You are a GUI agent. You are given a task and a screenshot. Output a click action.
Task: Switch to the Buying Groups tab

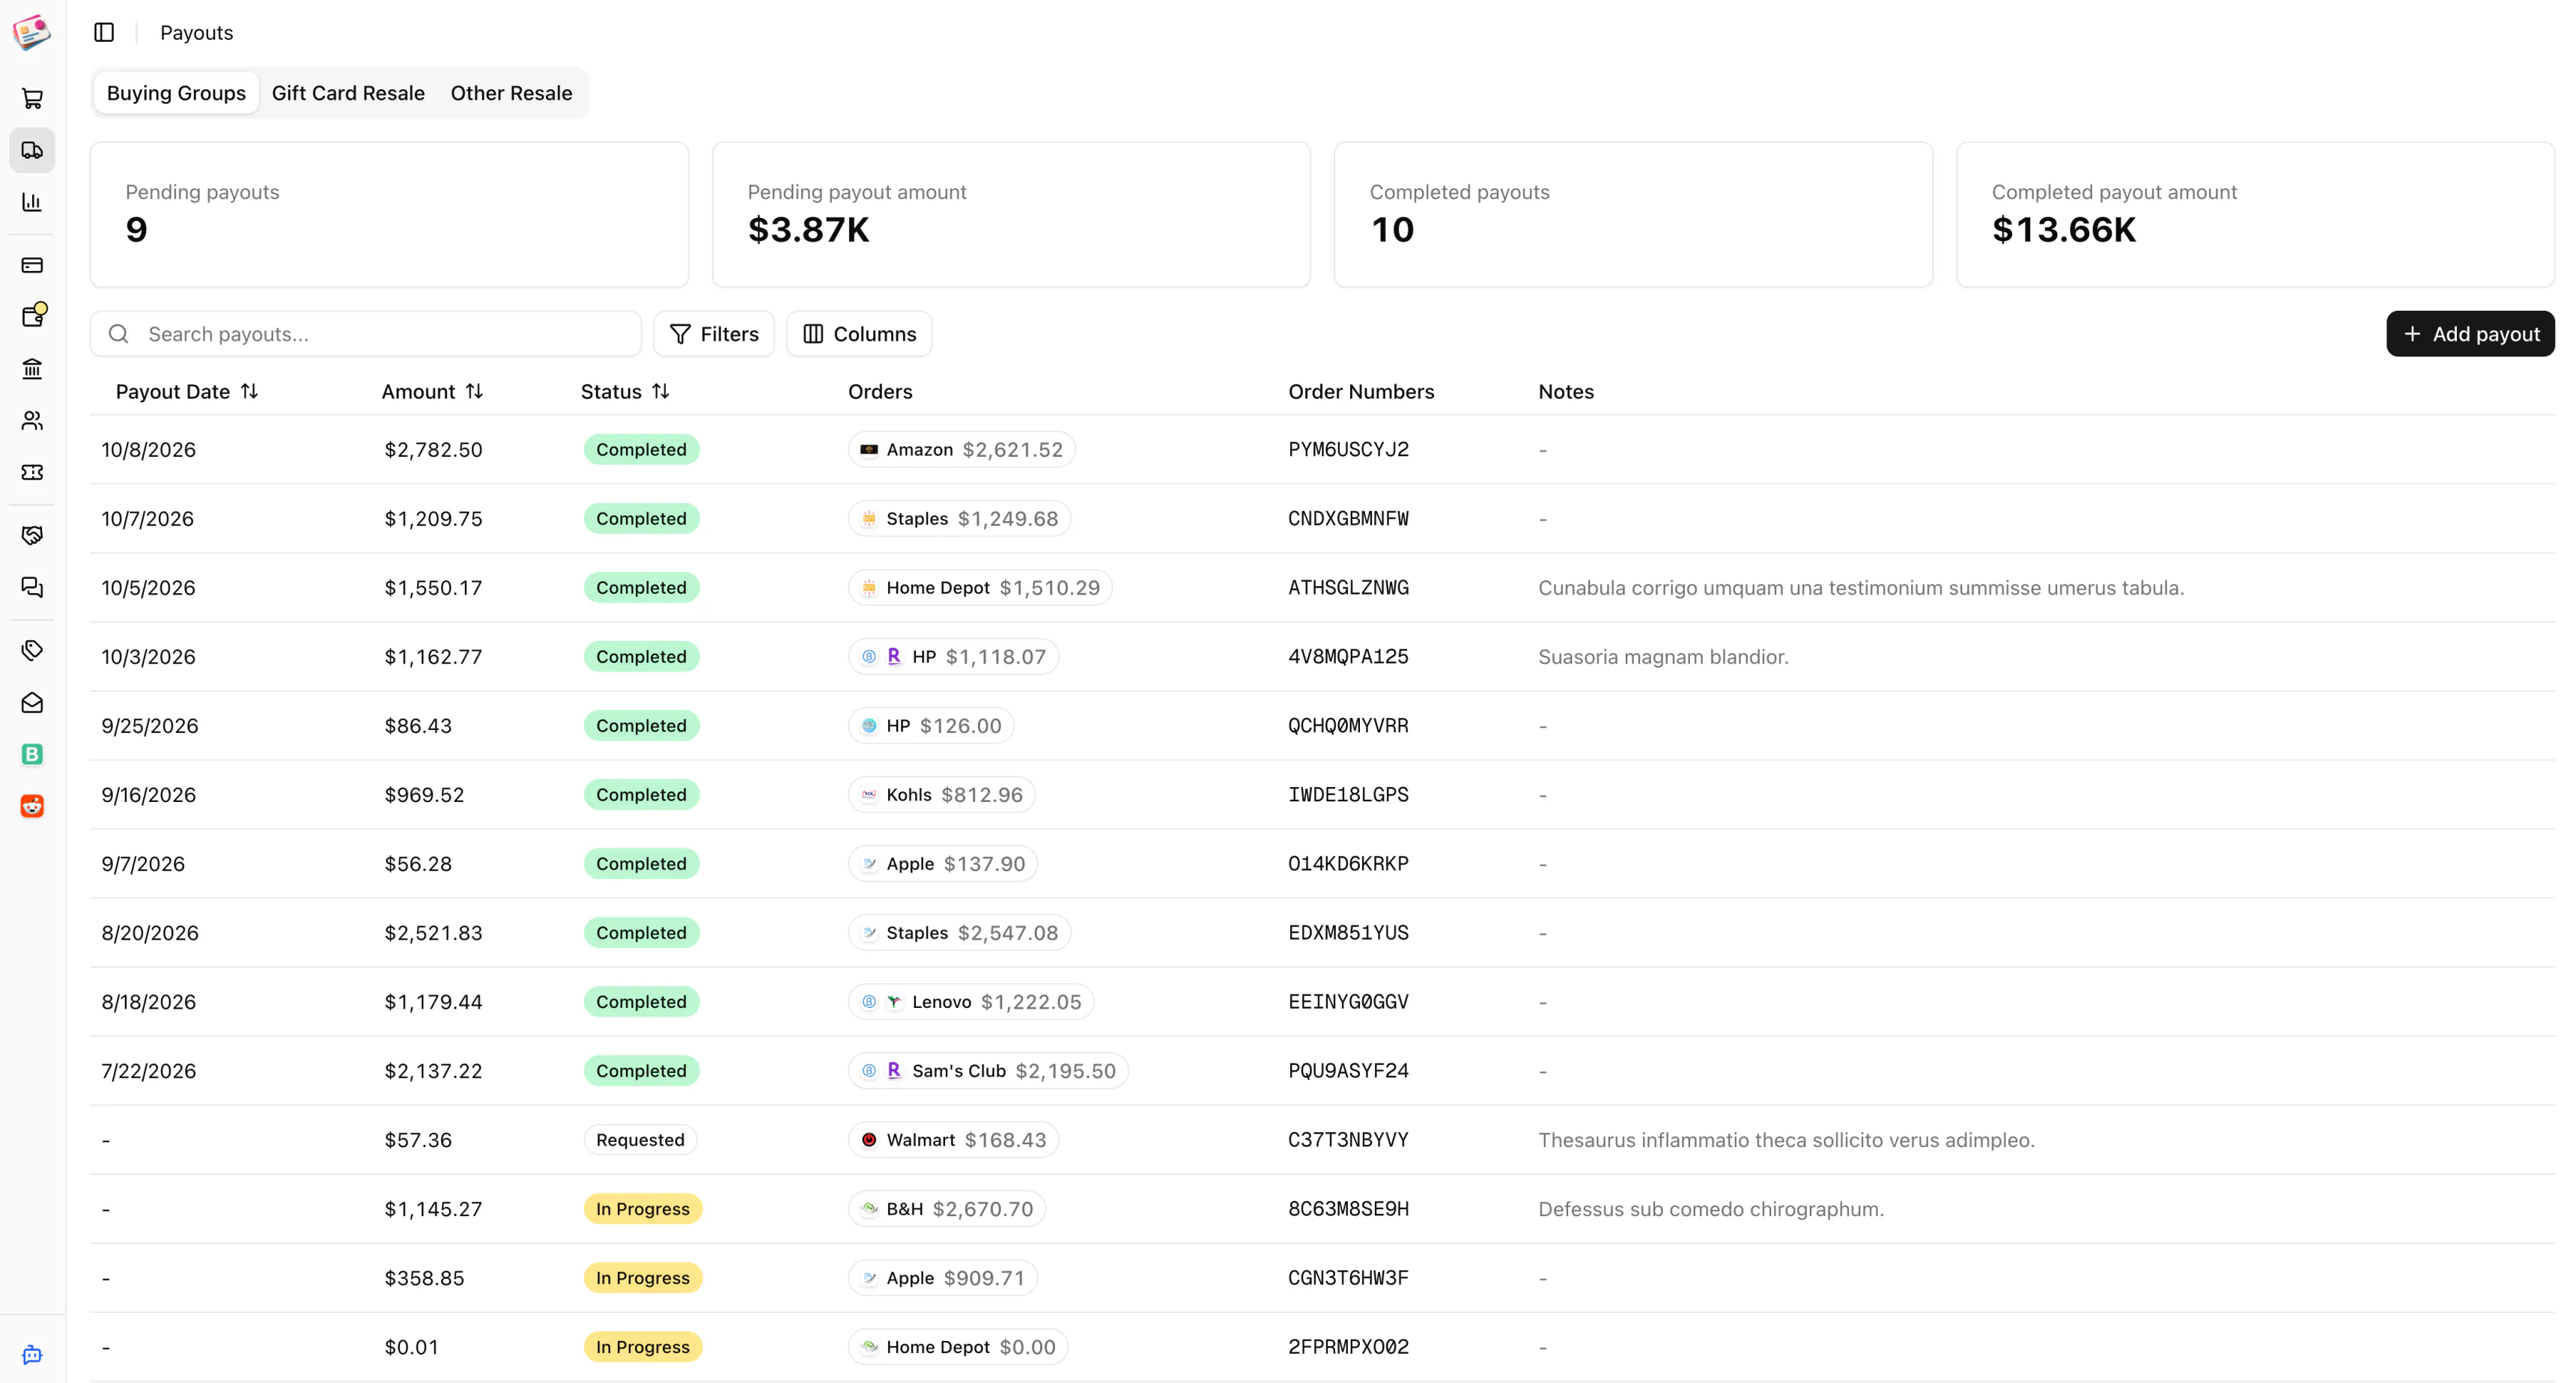[x=176, y=93]
